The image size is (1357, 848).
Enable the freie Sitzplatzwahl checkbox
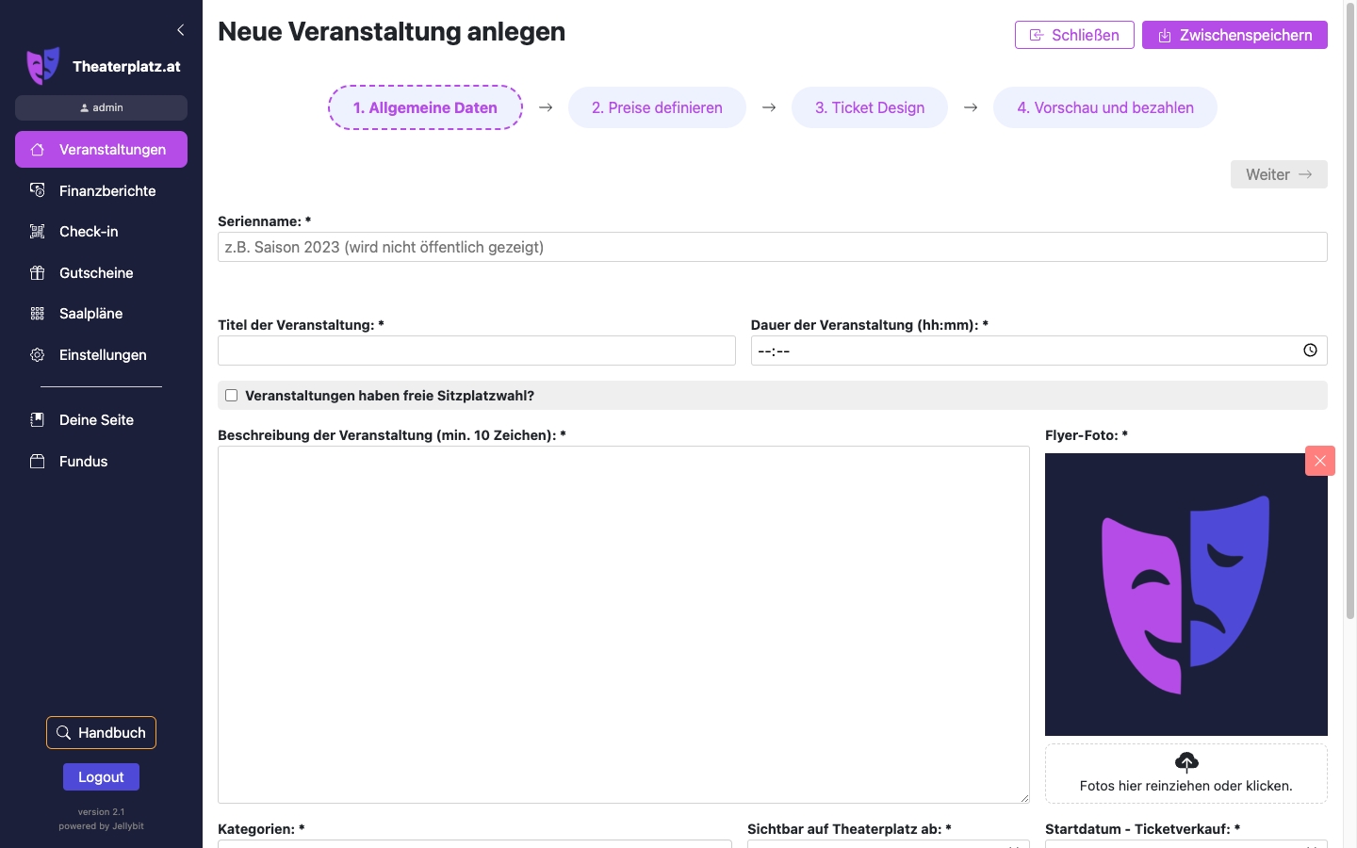coord(232,396)
